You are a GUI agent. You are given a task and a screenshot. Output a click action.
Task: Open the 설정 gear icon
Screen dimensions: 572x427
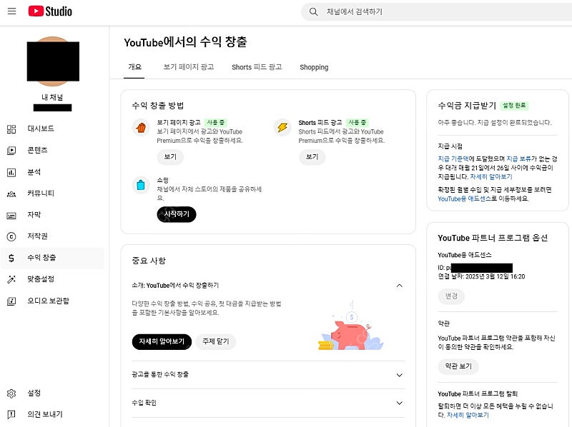pos(11,393)
